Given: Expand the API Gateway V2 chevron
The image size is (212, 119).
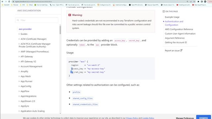Looking at the screenshot, I should click(19, 61).
